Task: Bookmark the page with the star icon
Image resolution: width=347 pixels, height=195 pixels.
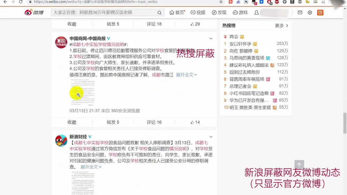Action: (x=221, y=2)
